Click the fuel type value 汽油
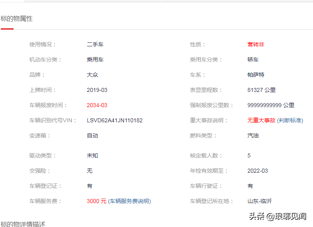Viewport: 313px width, 227px height. 253,135
